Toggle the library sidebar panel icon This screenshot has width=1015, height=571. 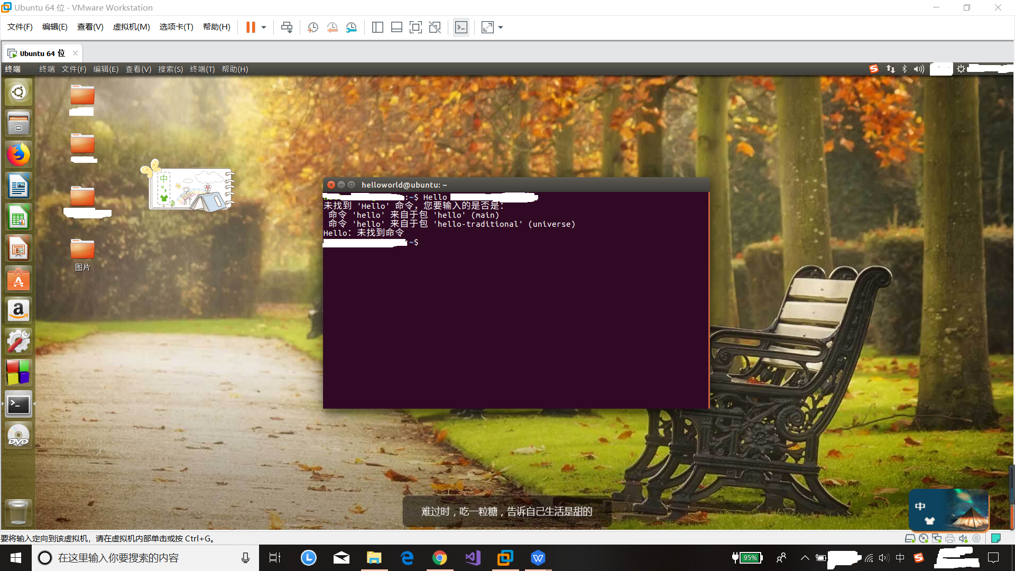(377, 27)
